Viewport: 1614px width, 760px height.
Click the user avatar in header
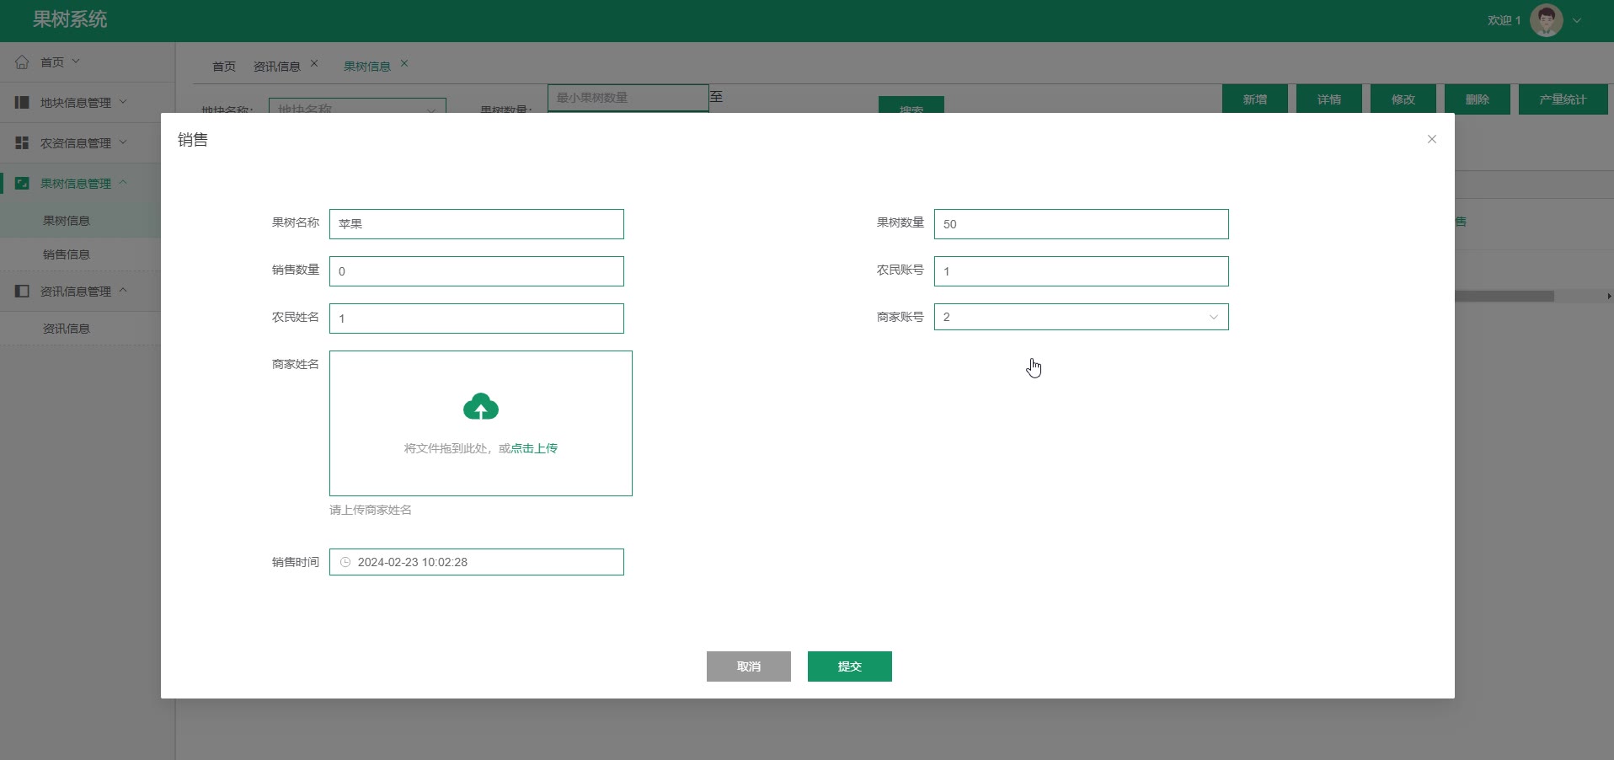tap(1546, 20)
